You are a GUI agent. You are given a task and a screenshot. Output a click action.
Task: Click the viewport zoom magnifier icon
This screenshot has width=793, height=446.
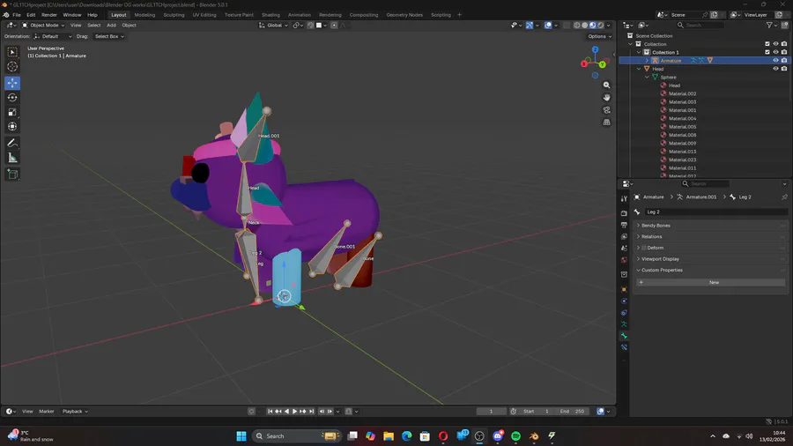[x=606, y=85]
